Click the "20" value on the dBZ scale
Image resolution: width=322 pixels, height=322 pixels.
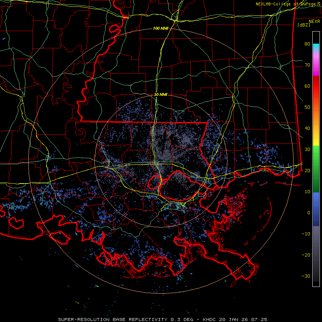(x=307, y=170)
